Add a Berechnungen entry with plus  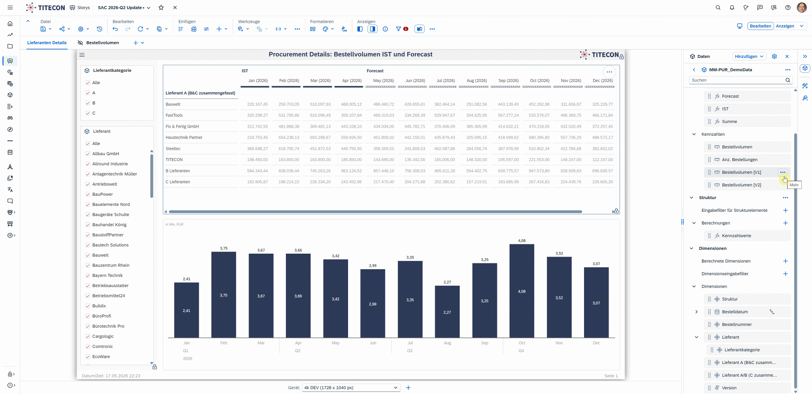[x=785, y=223]
